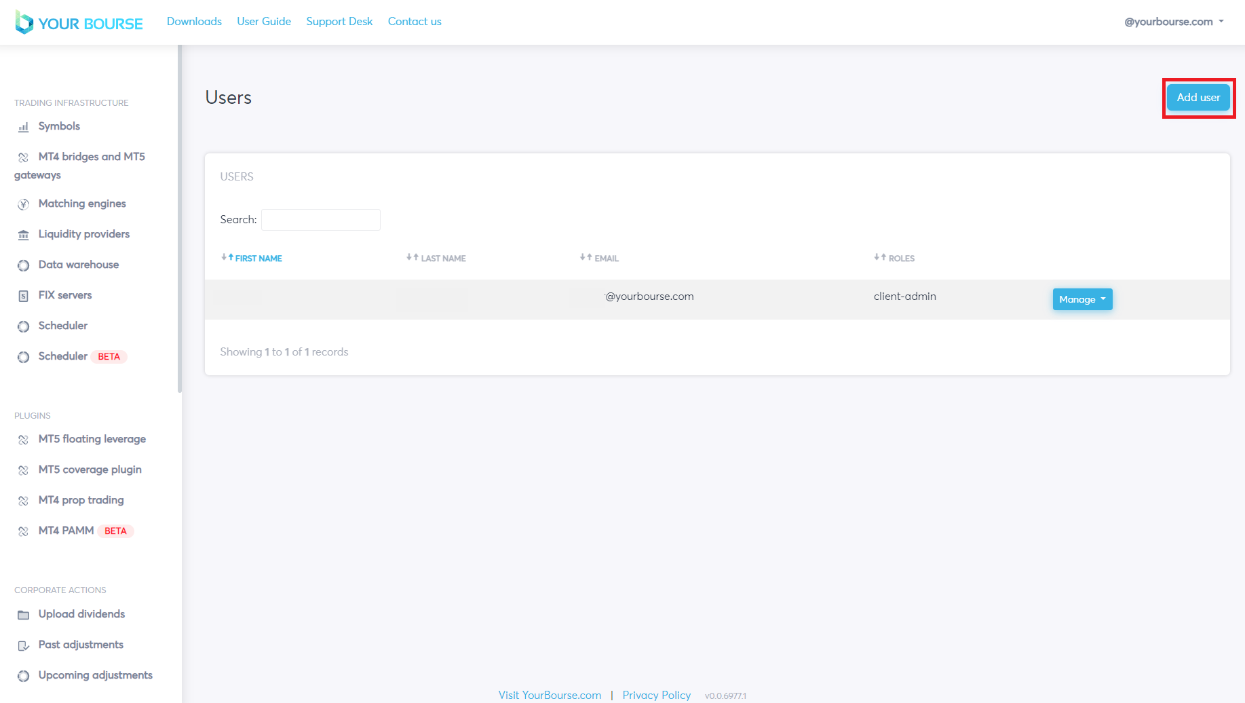This screenshot has height=703, width=1245.
Task: Click the LAST NAME column header
Action: pos(443,259)
